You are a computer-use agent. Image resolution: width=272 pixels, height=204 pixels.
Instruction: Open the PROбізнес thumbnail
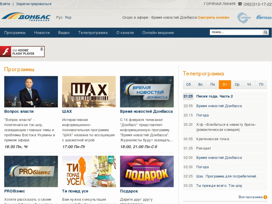[31, 171]
